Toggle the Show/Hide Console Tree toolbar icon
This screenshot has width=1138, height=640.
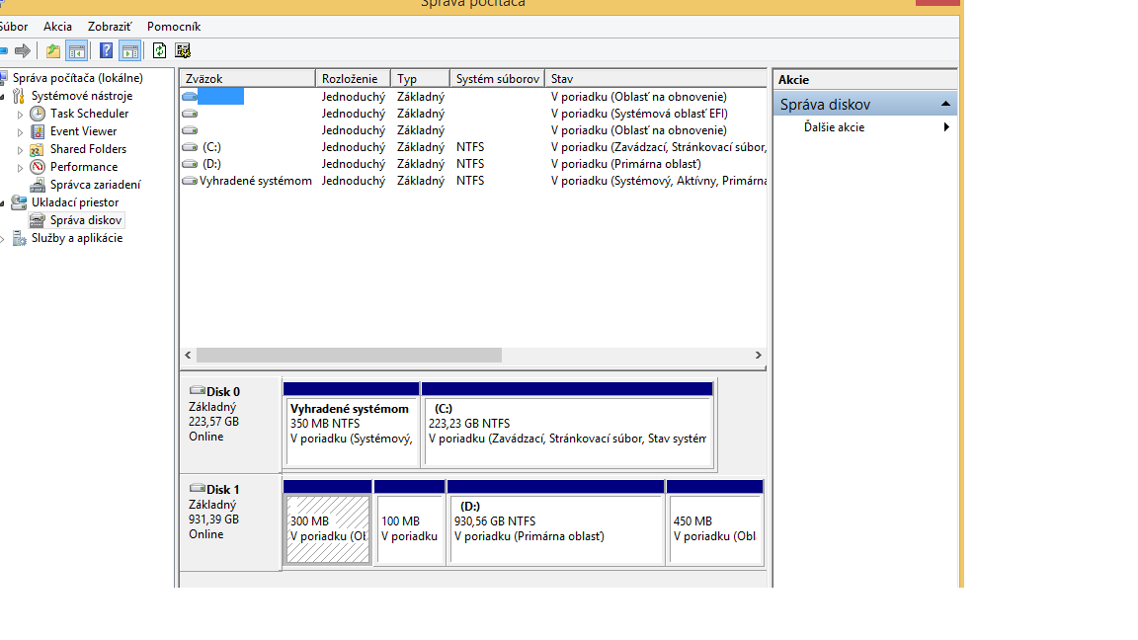tap(76, 50)
